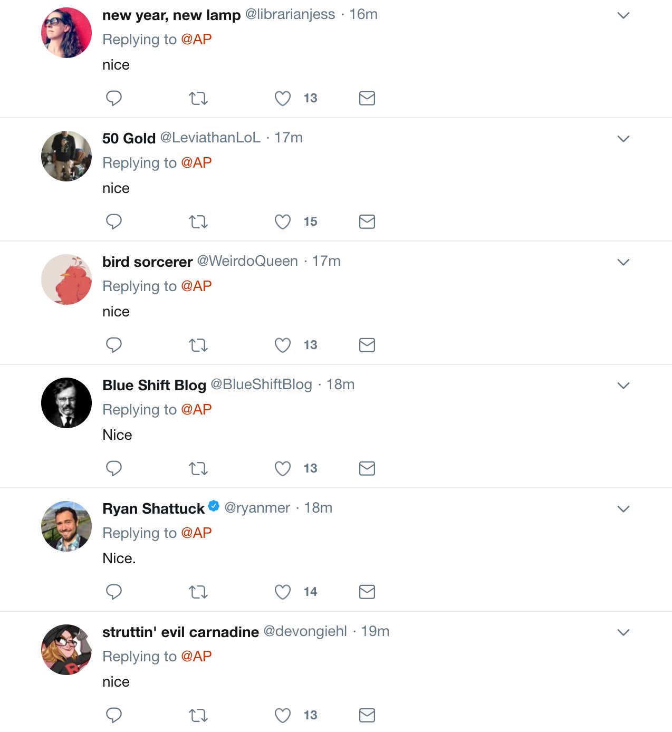Open more options for librarianjess's tweet
672x732 pixels.
[x=623, y=15]
